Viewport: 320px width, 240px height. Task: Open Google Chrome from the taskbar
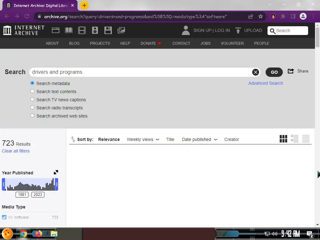(x=23, y=234)
